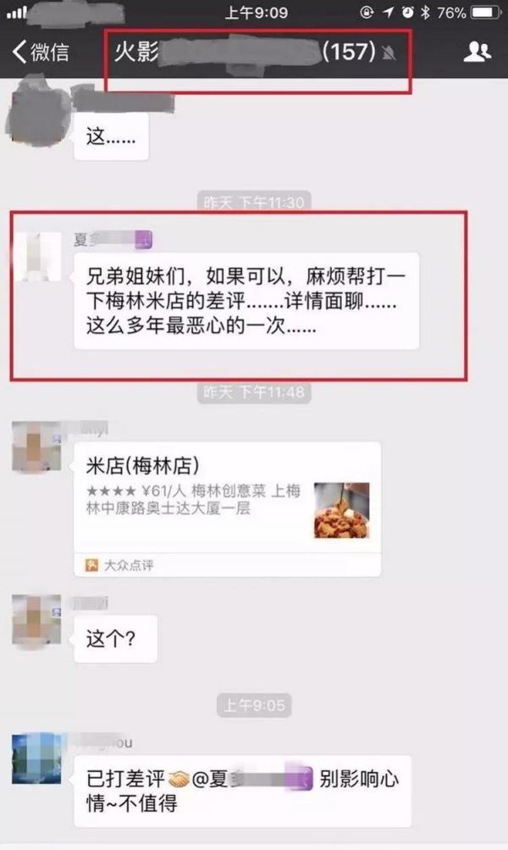This screenshot has height=850, width=508.
Task: Tap the back chevron to WeChat
Action: click(19, 52)
